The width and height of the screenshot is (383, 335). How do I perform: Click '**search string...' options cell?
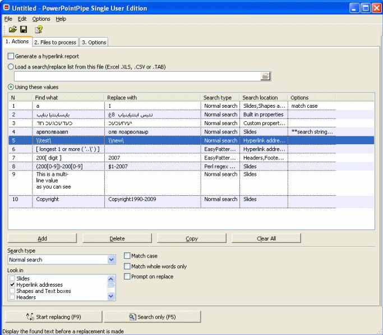point(312,132)
